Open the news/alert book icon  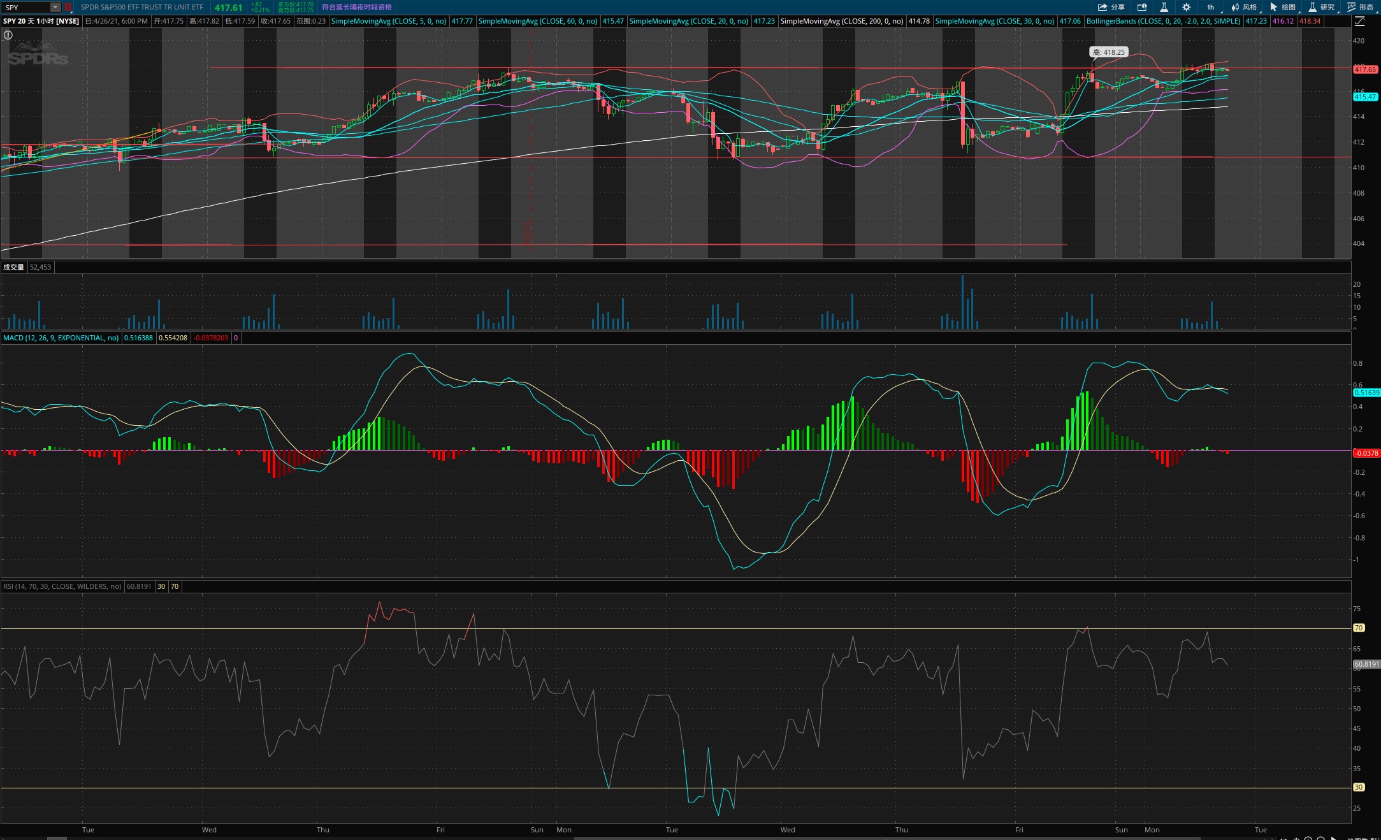(1142, 7)
